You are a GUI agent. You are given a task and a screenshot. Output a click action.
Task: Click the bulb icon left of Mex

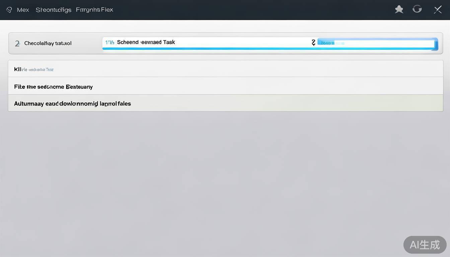9,10
